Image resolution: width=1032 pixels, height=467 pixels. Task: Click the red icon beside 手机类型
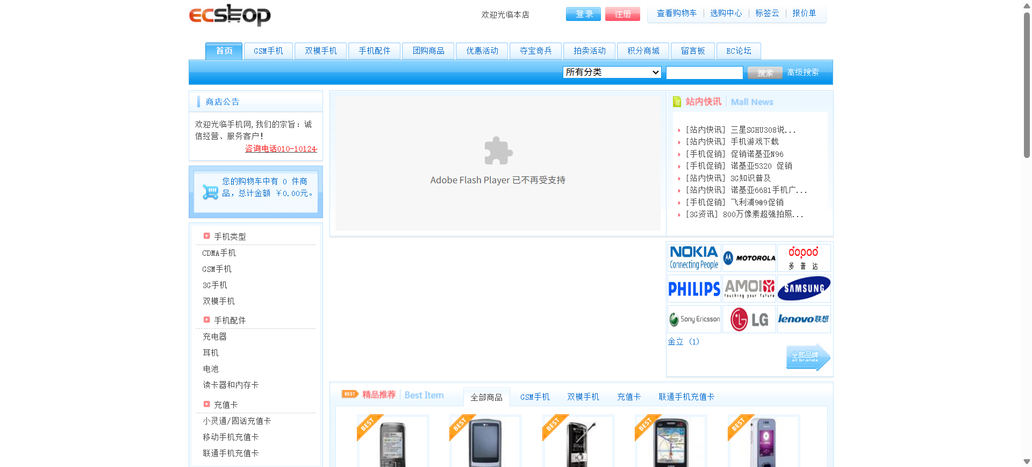coord(206,236)
